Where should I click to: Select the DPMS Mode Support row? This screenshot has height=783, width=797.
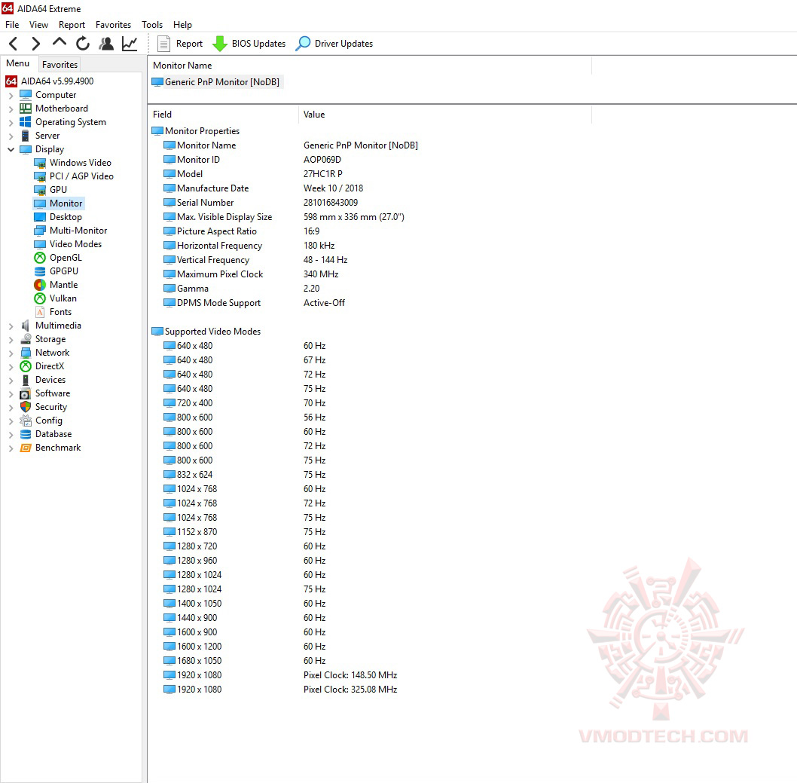coord(371,302)
